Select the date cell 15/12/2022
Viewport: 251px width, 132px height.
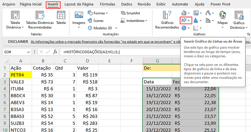[157, 89]
